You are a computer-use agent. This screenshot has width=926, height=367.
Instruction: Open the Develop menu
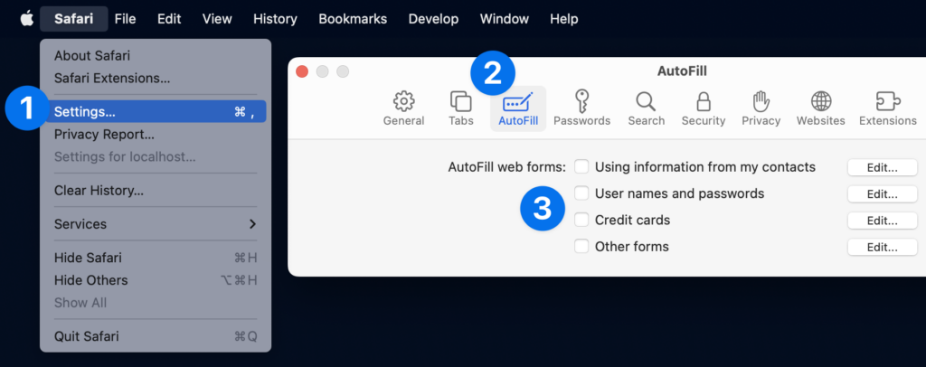pos(433,19)
